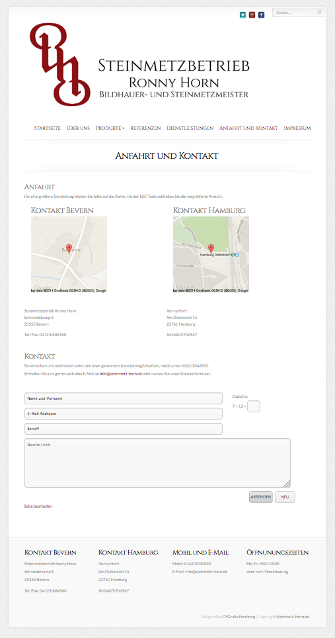Click footer text 'Mobil: 0162/2042892'
The height and width of the screenshot is (638, 335).
click(192, 564)
